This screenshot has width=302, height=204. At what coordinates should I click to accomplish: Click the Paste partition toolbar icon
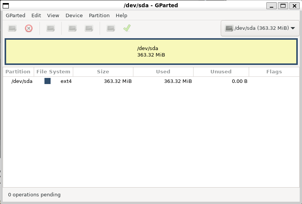[x=89, y=28]
